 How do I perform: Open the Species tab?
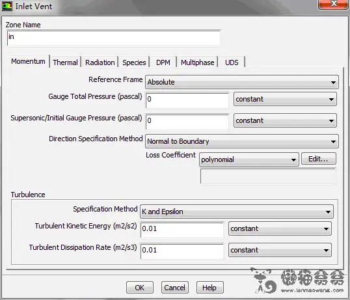point(134,62)
